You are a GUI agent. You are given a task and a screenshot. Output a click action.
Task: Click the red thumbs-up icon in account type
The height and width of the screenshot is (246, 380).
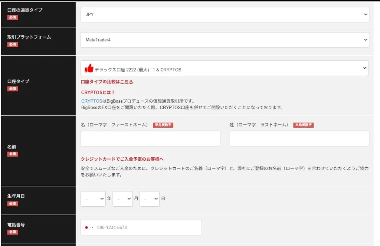89,68
